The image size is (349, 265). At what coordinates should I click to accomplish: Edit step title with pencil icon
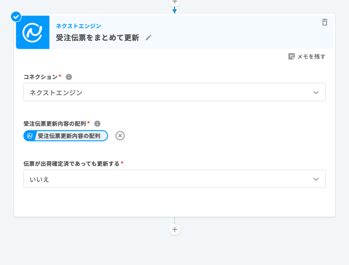click(149, 37)
